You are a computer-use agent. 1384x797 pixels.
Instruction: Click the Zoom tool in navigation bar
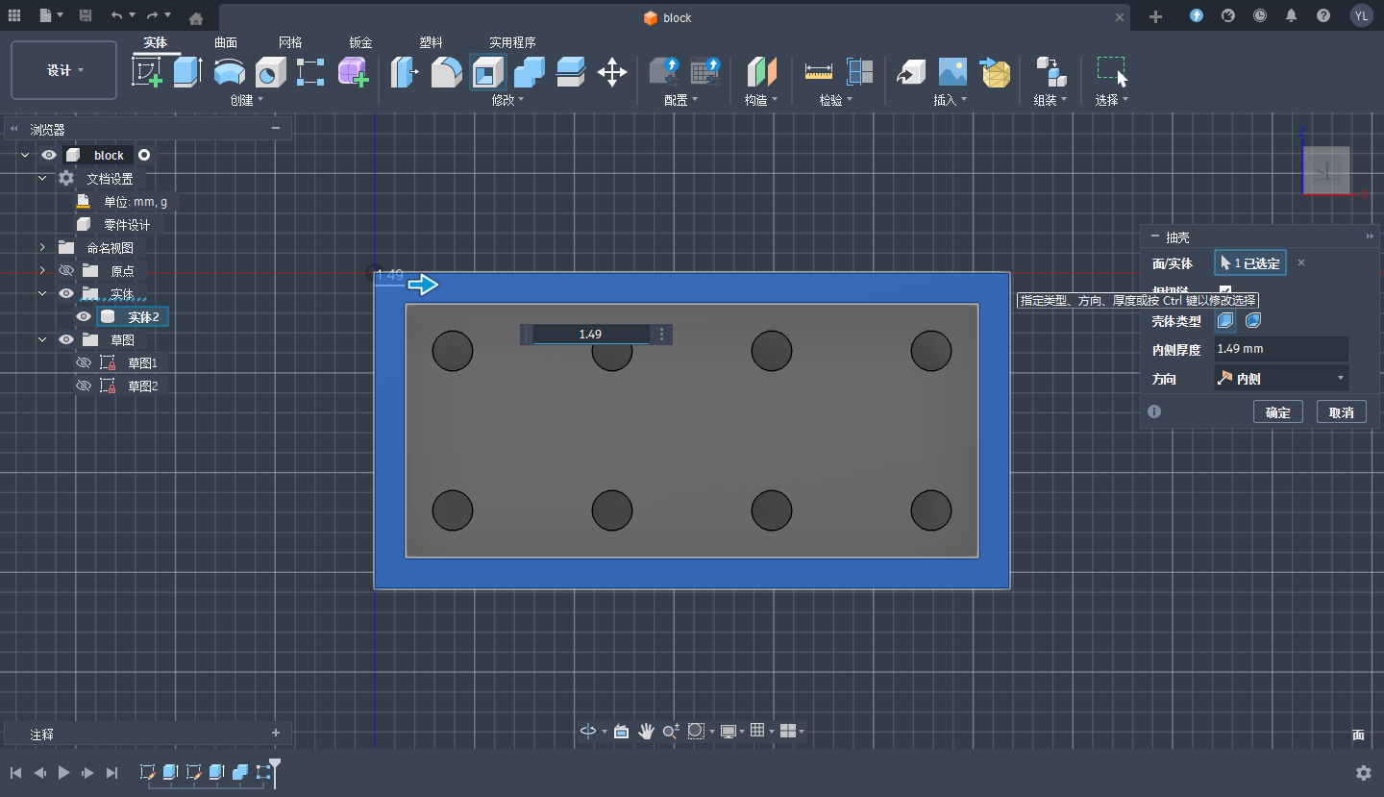point(671,731)
